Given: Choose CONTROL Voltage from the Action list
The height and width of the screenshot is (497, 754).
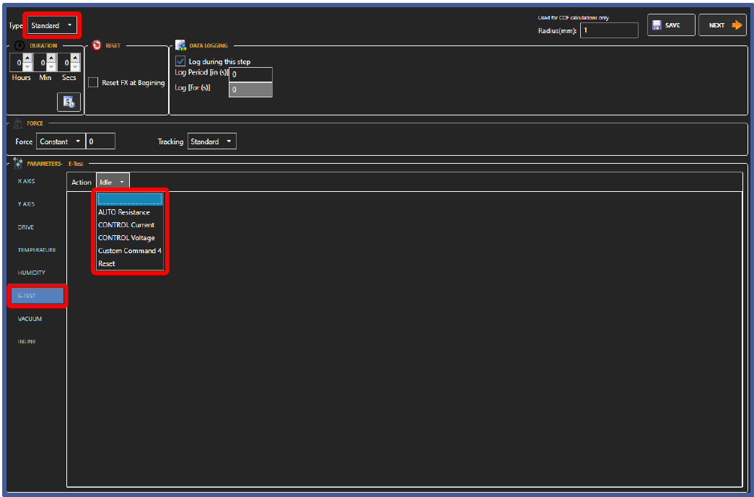Looking at the screenshot, I should (130, 238).
